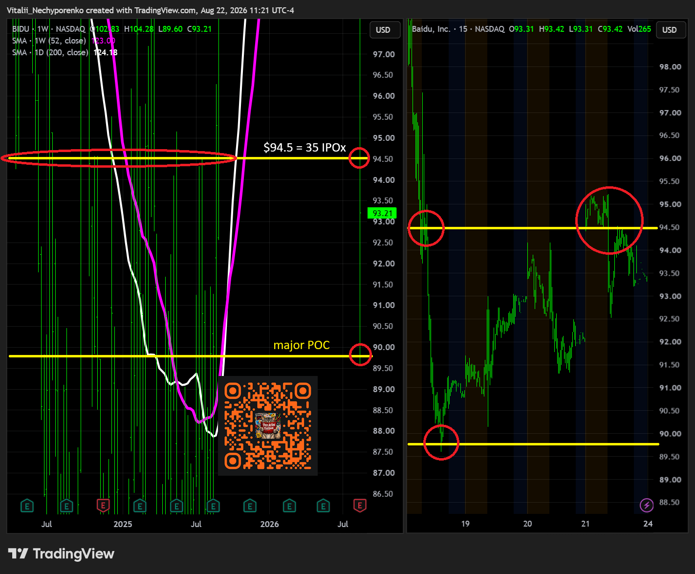
Task: Click the 21 date label on the 15-minute time axis
Action: [586, 524]
